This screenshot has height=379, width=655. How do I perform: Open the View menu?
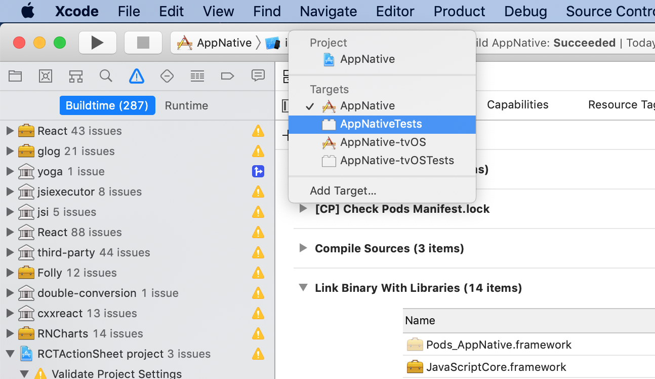[x=218, y=11]
